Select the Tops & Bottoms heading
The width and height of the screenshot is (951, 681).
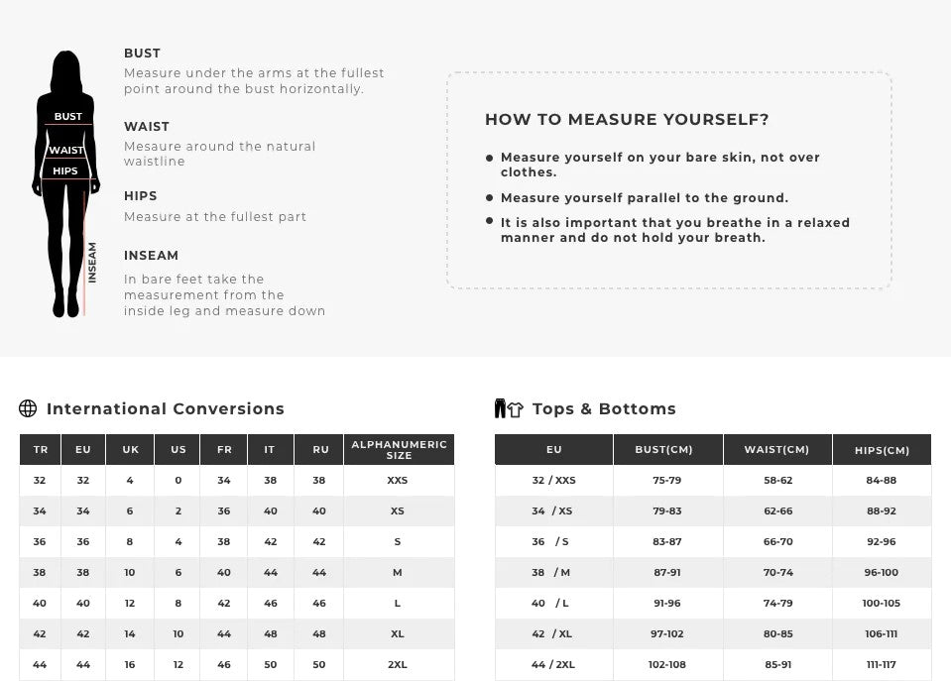pyautogui.click(x=604, y=408)
